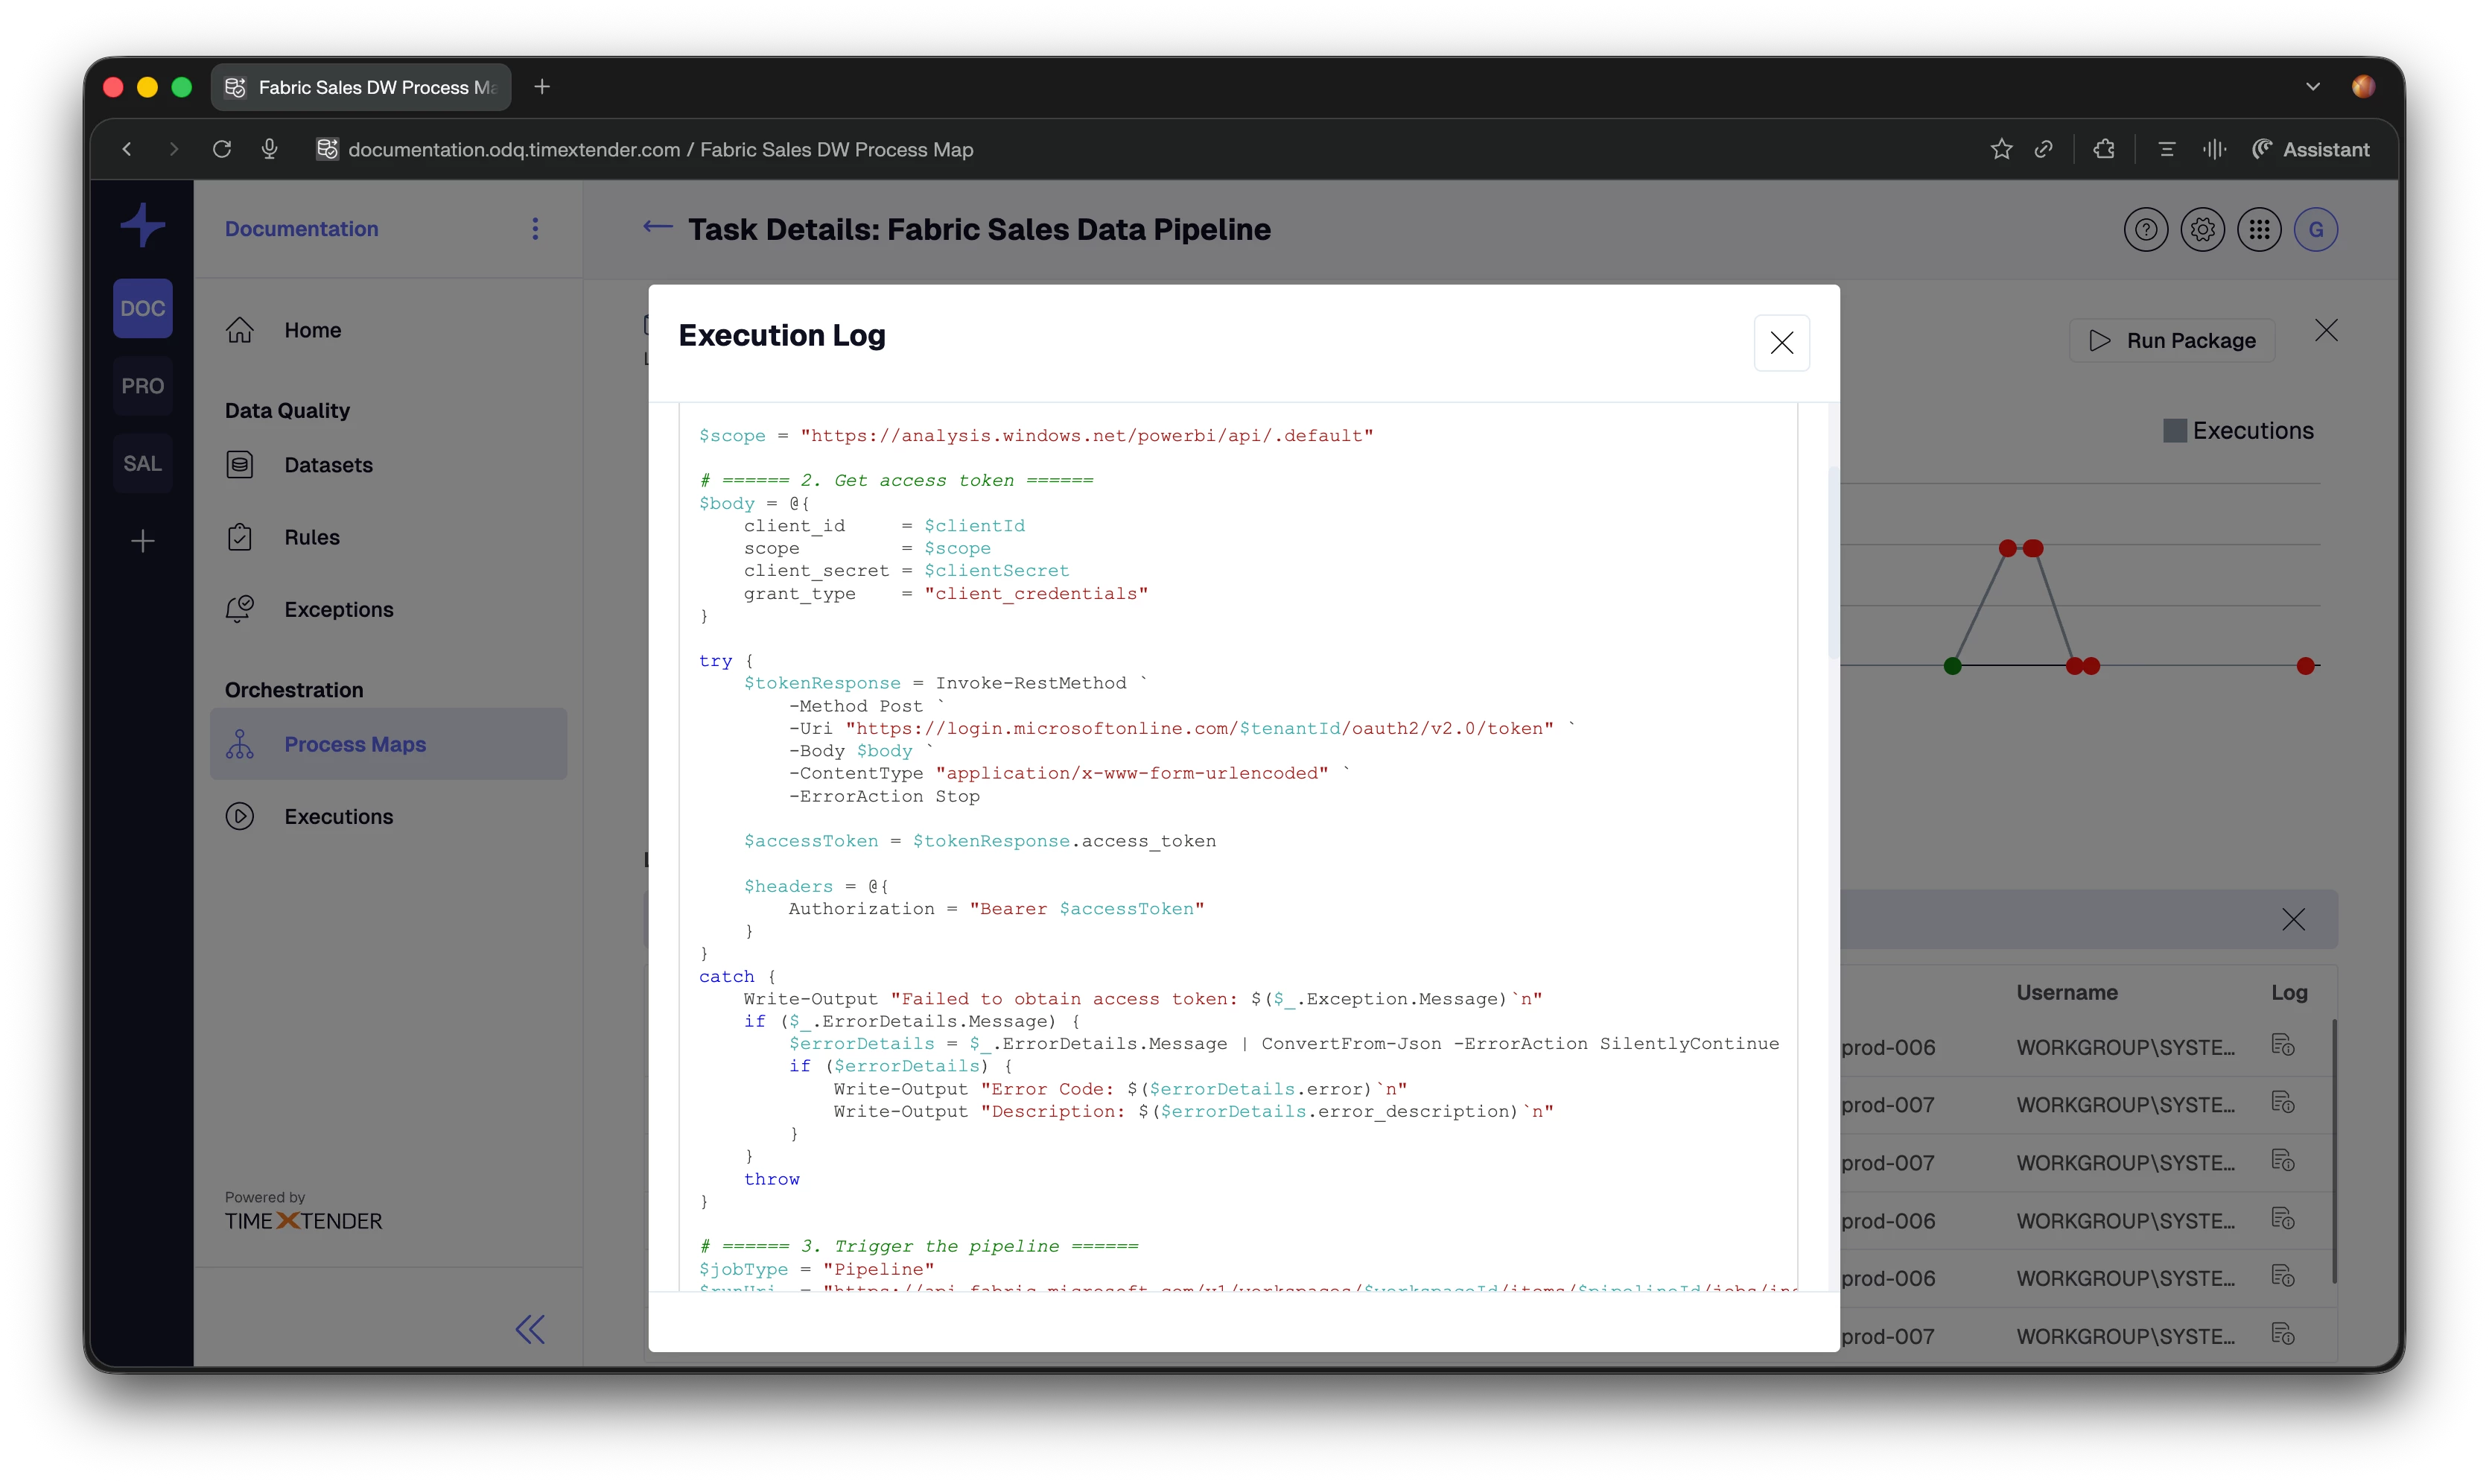Open the settings gear icon
The width and height of the screenshot is (2489, 1484).
pyautogui.click(x=2202, y=230)
